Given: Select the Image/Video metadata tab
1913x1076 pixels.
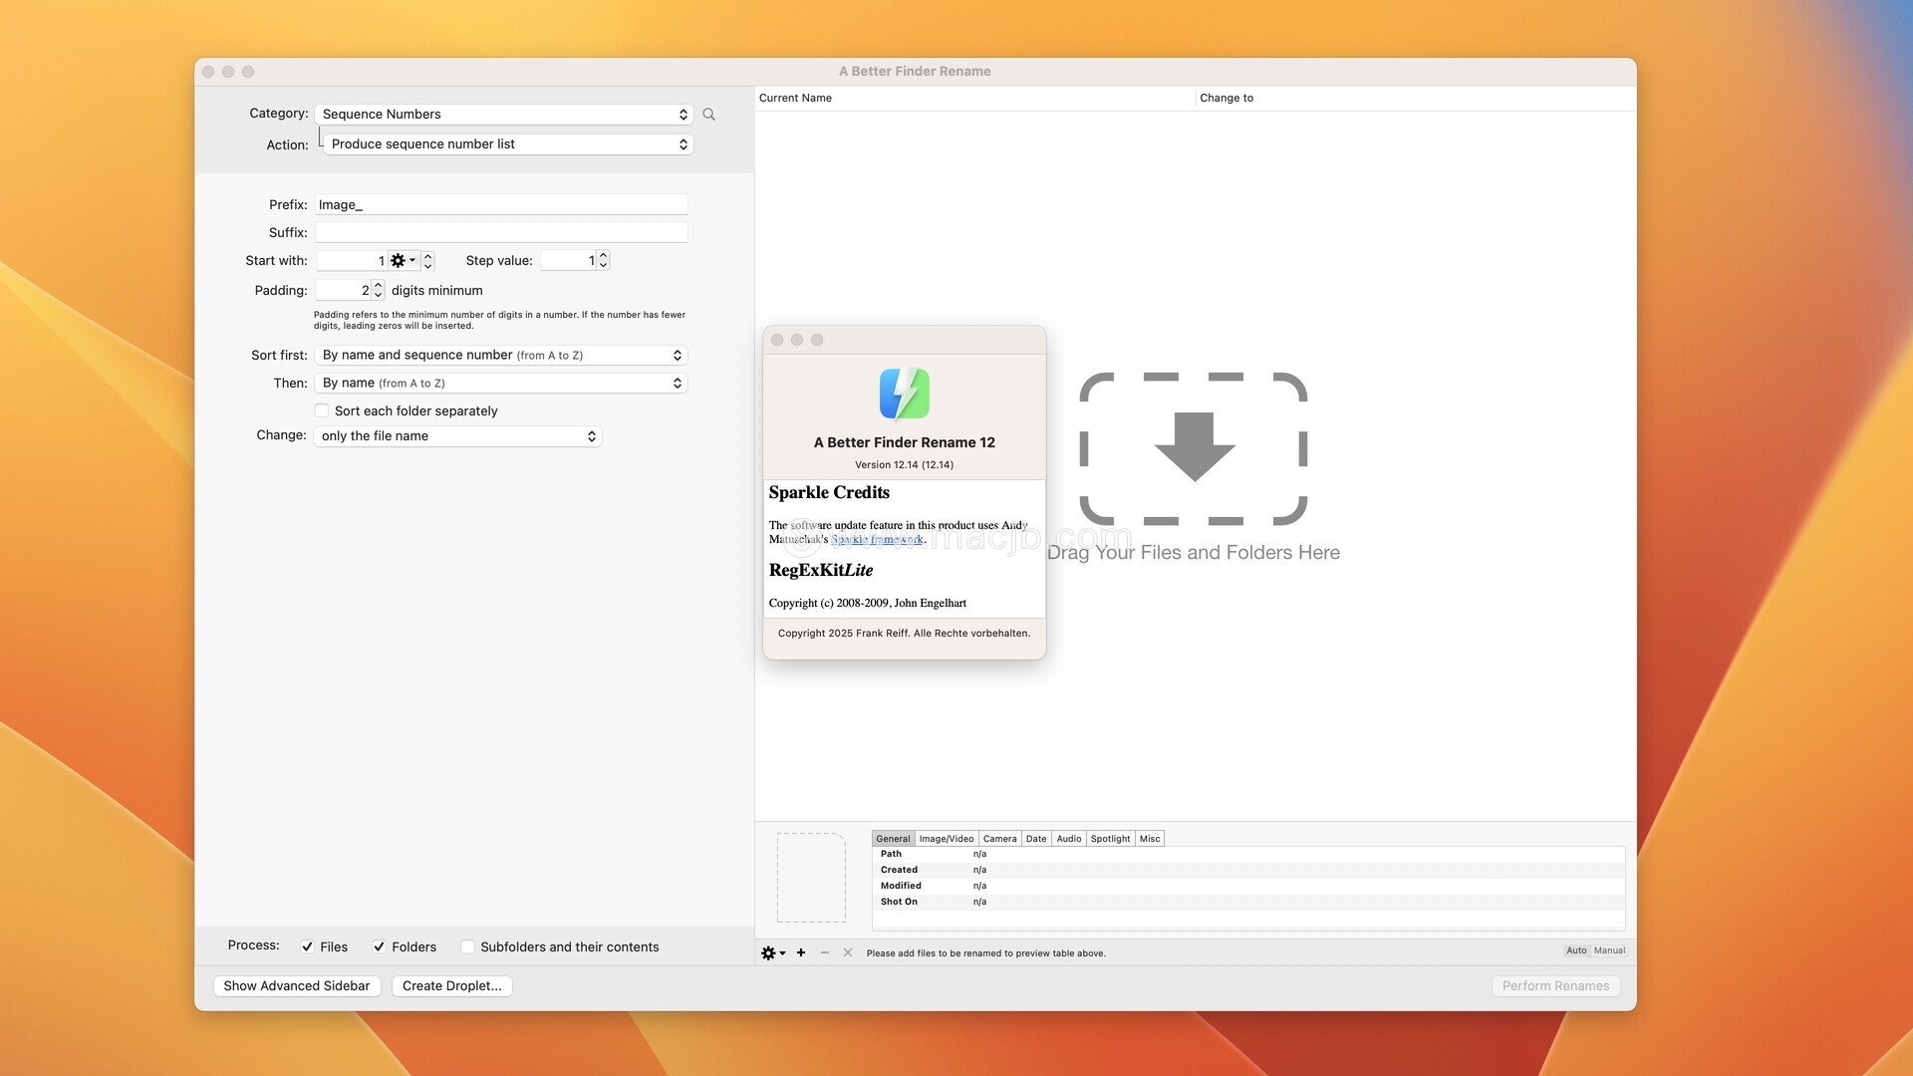Looking at the screenshot, I should click(946, 839).
